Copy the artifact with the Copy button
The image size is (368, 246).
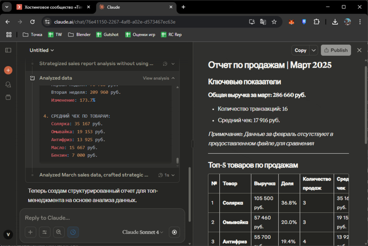[x=300, y=50]
